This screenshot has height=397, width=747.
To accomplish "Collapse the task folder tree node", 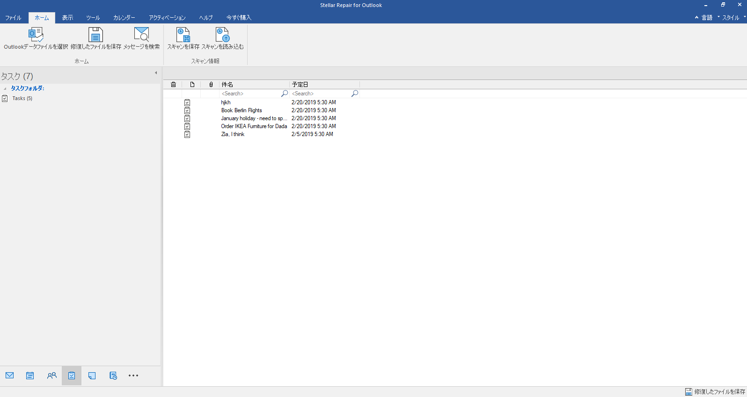I will click(5, 88).
